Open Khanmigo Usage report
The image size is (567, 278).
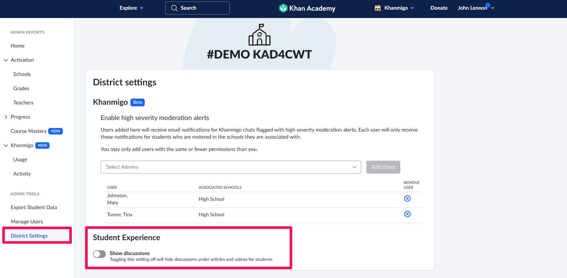[20, 160]
